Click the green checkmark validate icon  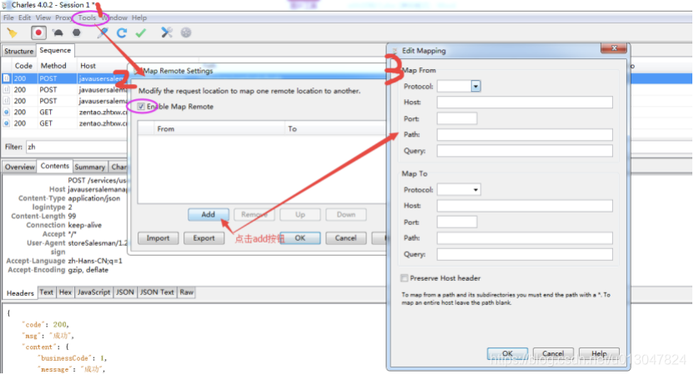141,32
